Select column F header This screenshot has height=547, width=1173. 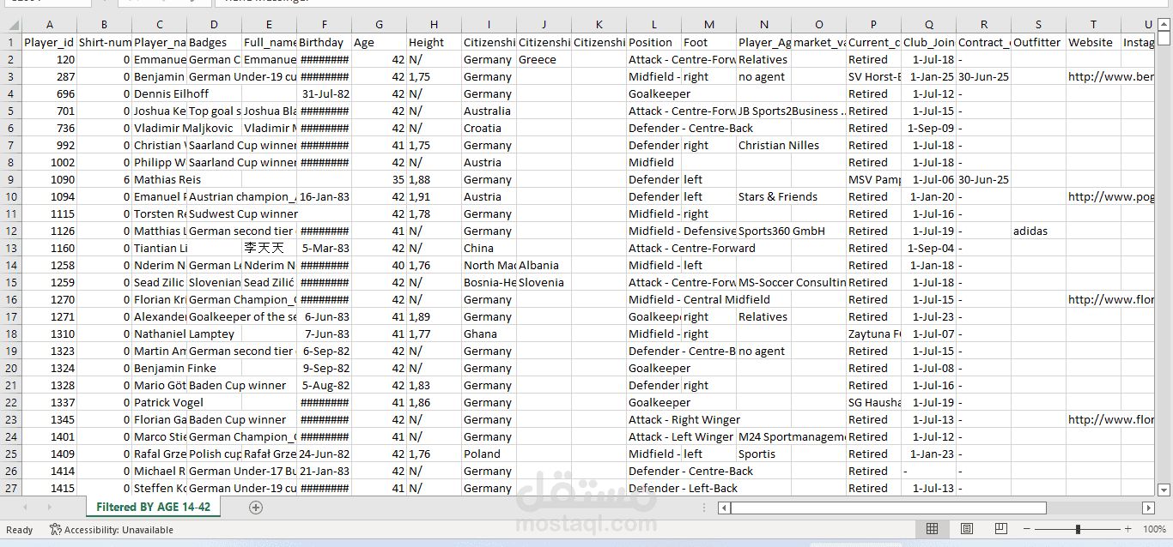click(x=325, y=25)
